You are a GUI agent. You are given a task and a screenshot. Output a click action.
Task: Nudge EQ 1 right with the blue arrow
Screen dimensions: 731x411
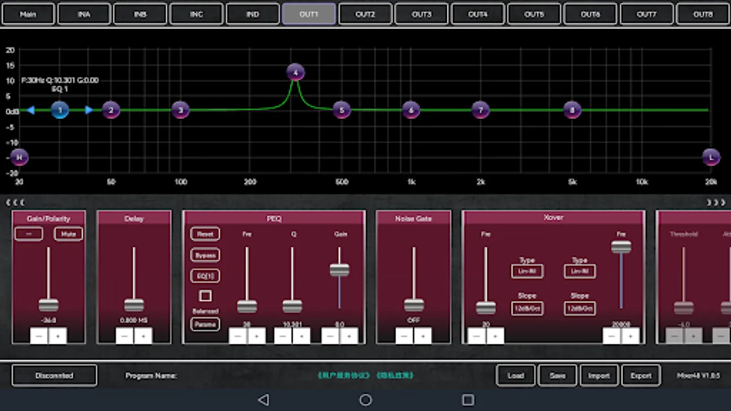(89, 110)
